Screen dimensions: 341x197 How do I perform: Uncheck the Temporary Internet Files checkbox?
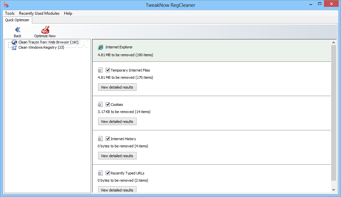point(108,70)
